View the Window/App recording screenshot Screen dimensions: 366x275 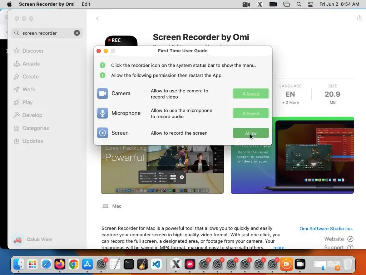[292, 155]
